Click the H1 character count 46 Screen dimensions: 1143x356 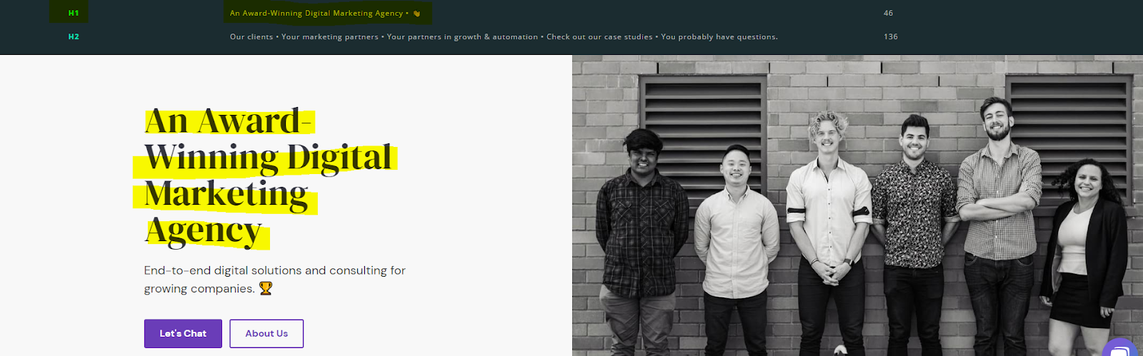tap(888, 13)
